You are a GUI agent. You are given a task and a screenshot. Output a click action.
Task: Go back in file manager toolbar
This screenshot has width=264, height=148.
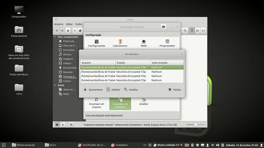[x=57, y=30]
